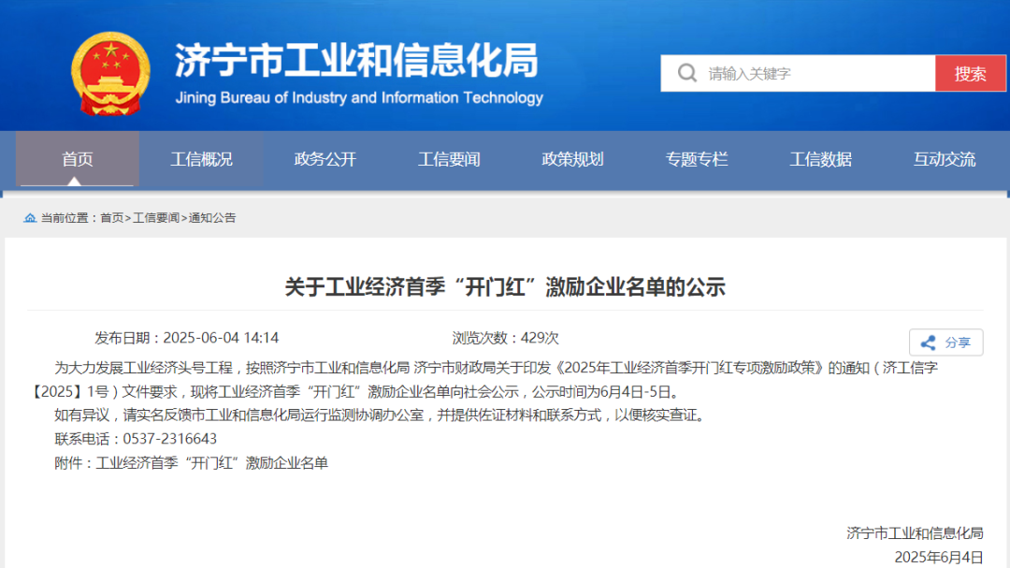Viewport: 1010px width, 568px height.
Task: Click the publish date 2025-06-04 14:14
Action: coord(221,338)
